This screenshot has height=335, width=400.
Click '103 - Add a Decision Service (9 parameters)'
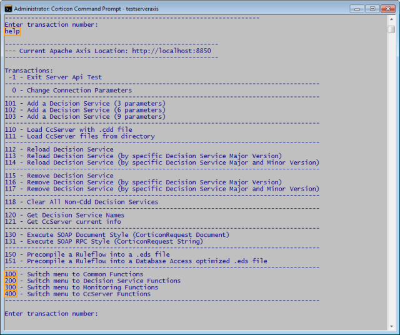point(85,117)
